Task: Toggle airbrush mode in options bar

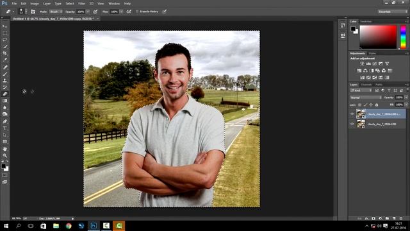Action: tap(129, 12)
